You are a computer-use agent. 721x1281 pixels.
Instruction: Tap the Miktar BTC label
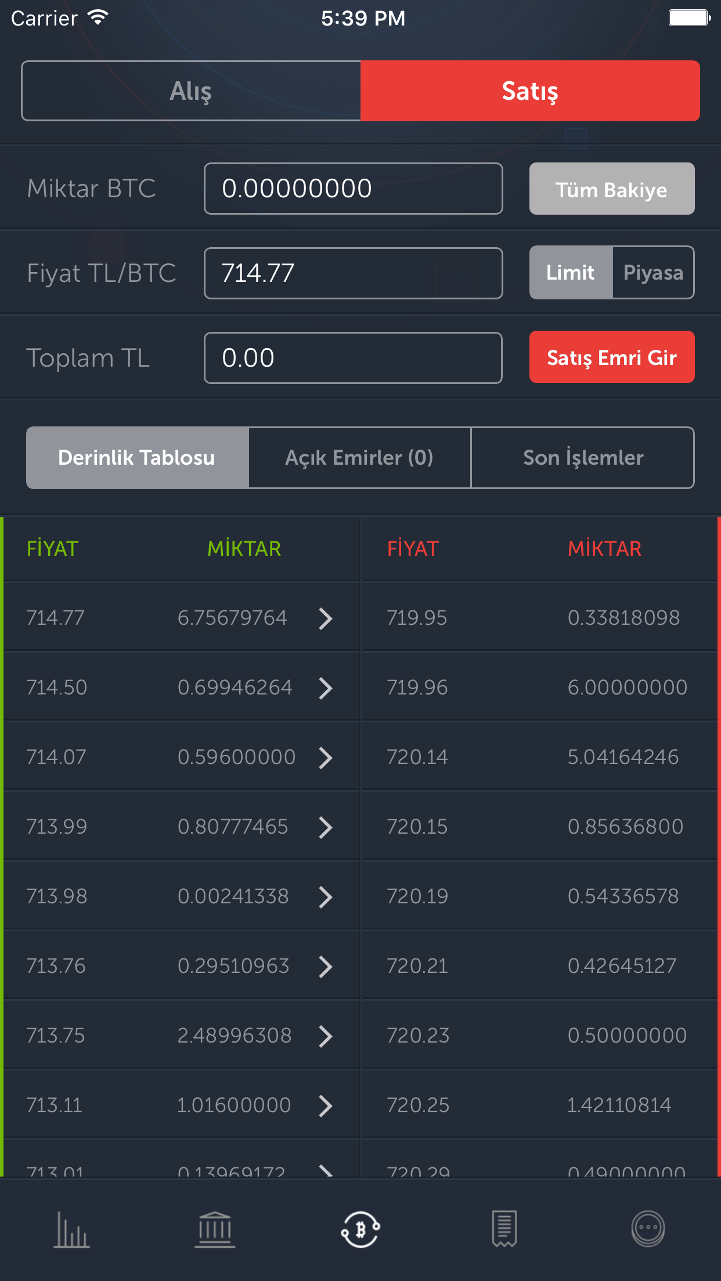92,189
